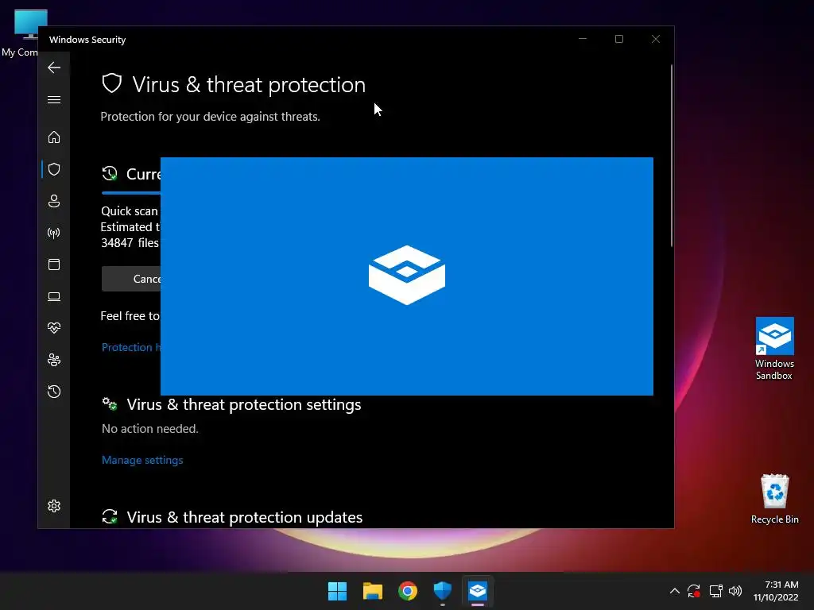The width and height of the screenshot is (814, 610).
Task: Open Device security laptop icon in sidebar
Action: [x=54, y=296]
